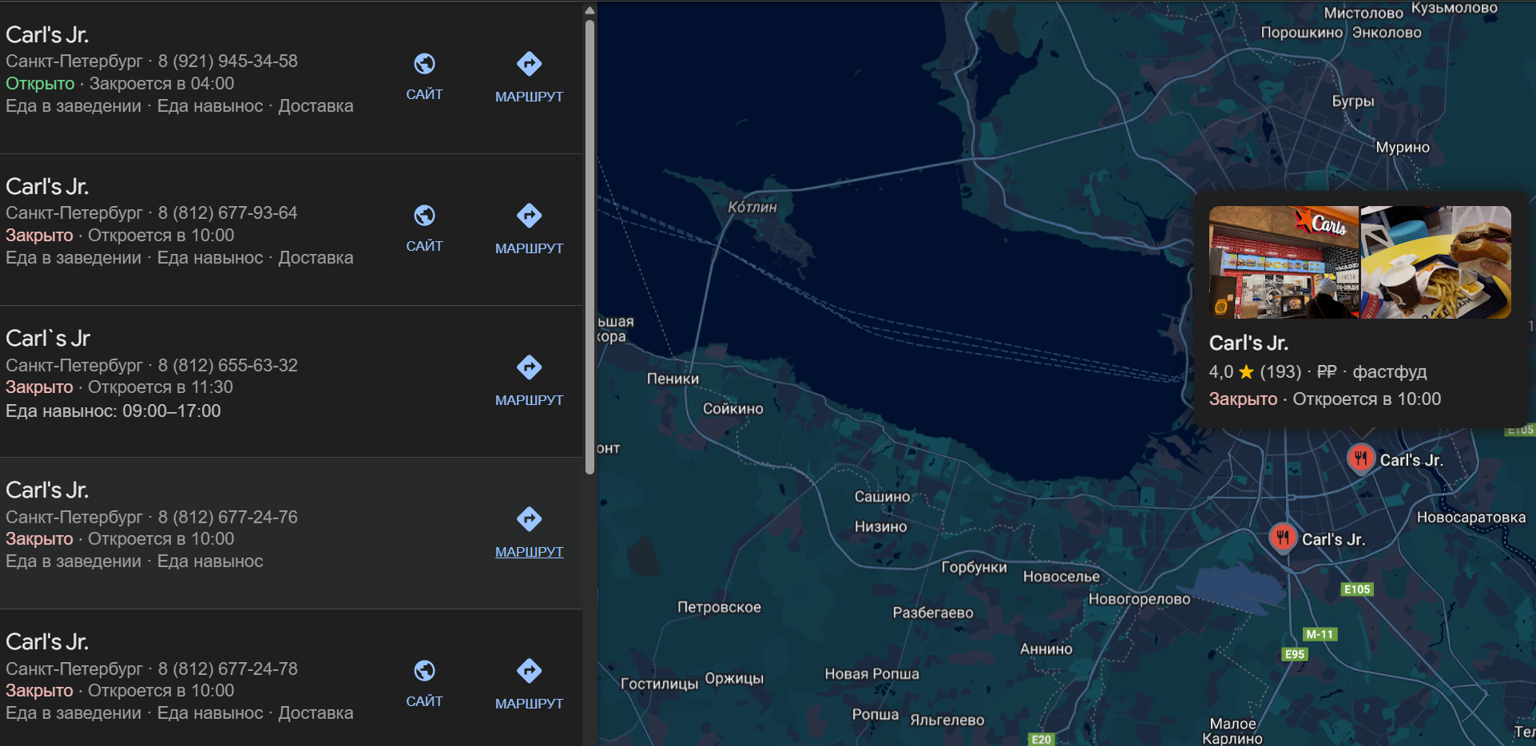The width and height of the screenshot is (1536, 746).
Task: Click phone number 8 (812) 677-24-78
Action: click(228, 669)
